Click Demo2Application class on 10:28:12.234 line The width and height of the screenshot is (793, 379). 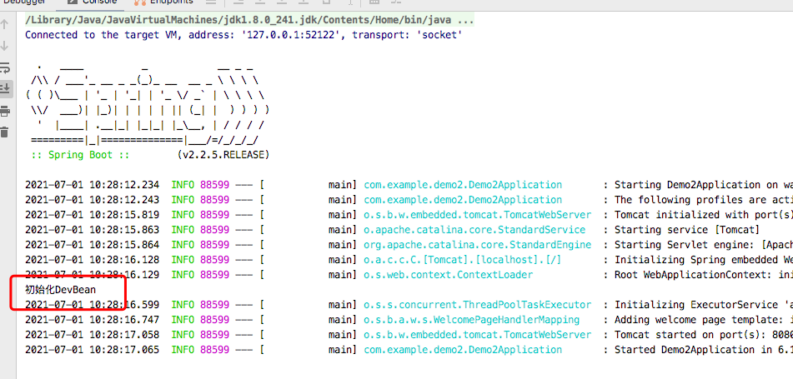click(x=463, y=185)
